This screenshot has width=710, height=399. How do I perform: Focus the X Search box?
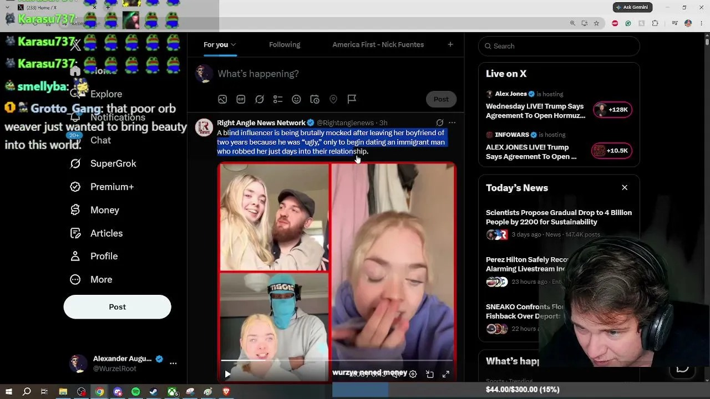click(x=559, y=46)
